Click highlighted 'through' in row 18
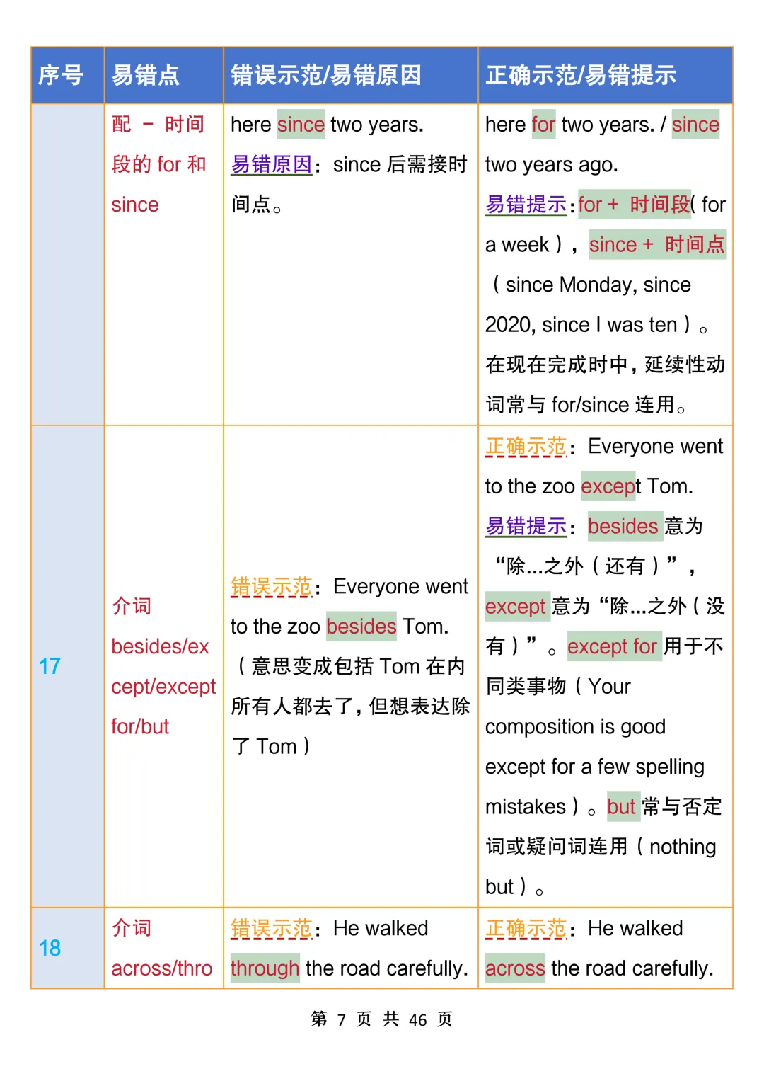Image resolution: width=764 pixels, height=1081 pixels. [265, 968]
